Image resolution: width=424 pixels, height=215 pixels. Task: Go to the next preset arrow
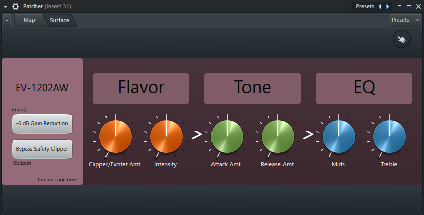(388, 6)
